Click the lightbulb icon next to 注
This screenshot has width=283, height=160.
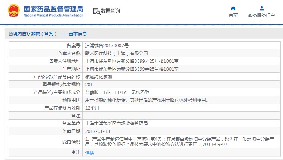coord(73,153)
